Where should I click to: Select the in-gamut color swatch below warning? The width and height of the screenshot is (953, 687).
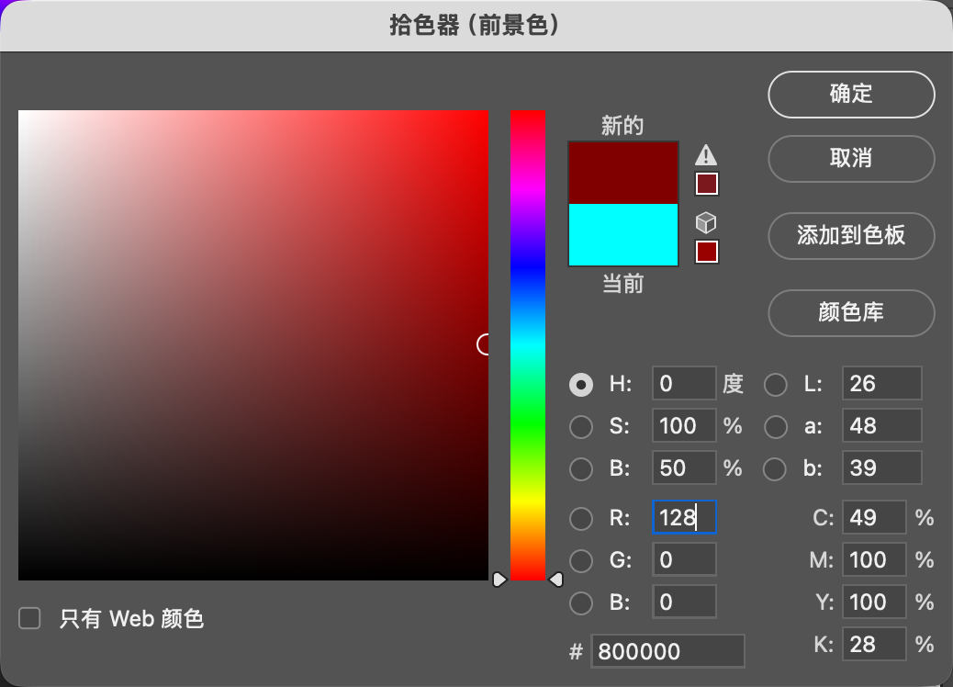706,185
